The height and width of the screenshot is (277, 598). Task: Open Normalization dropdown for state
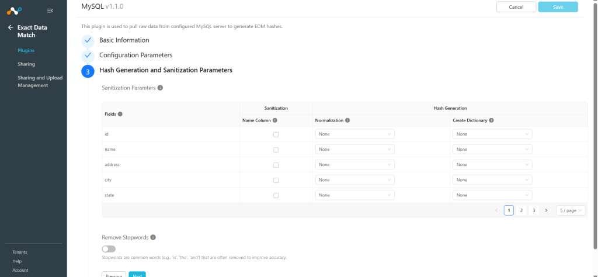tap(354, 195)
